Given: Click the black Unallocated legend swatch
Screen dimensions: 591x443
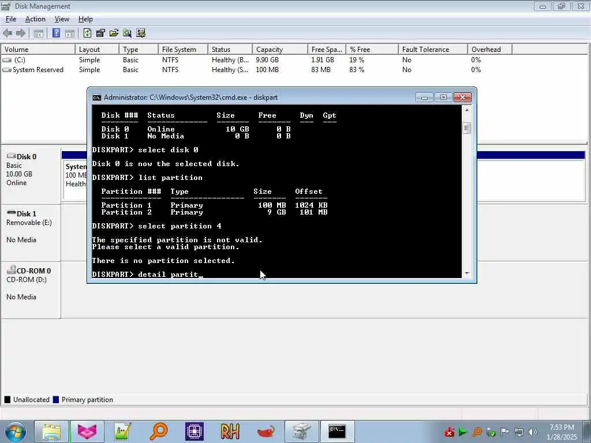Looking at the screenshot, I should 7,400.
